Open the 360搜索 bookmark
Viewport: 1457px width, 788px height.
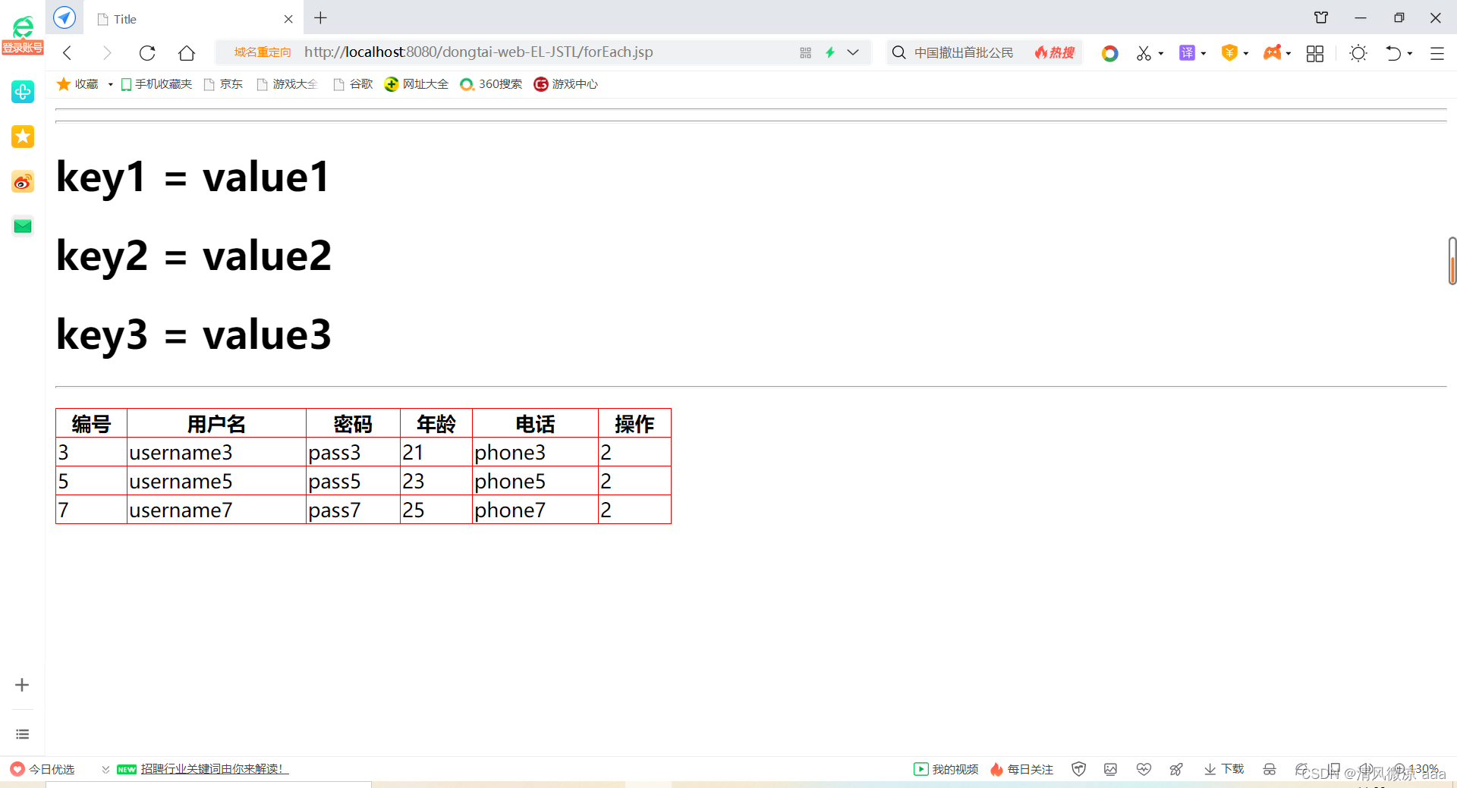491,84
